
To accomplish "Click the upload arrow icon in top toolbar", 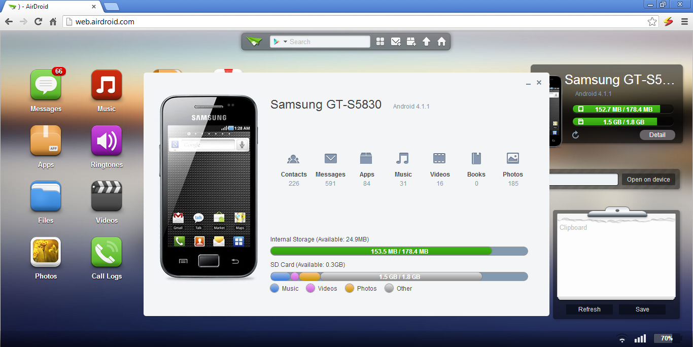I will pos(426,42).
